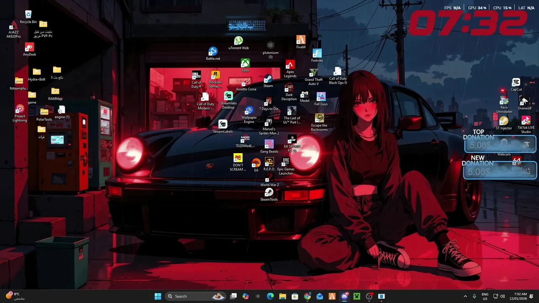Screen dimensions: 539x303
Task: Open ENG US language switcher
Action: (x=485, y=296)
